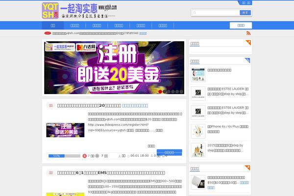This screenshot has height=196, width=294.
Task: Select the last carousel dot
Action: (181, 92)
